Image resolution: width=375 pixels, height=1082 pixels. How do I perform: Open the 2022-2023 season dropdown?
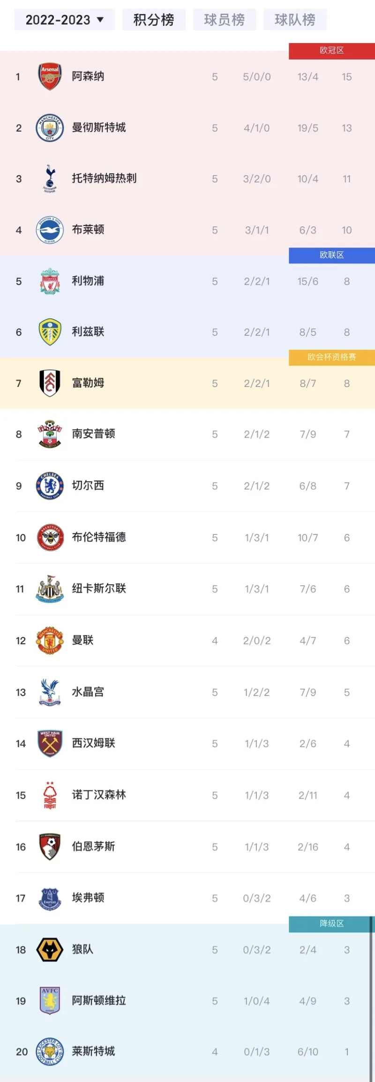(64, 20)
